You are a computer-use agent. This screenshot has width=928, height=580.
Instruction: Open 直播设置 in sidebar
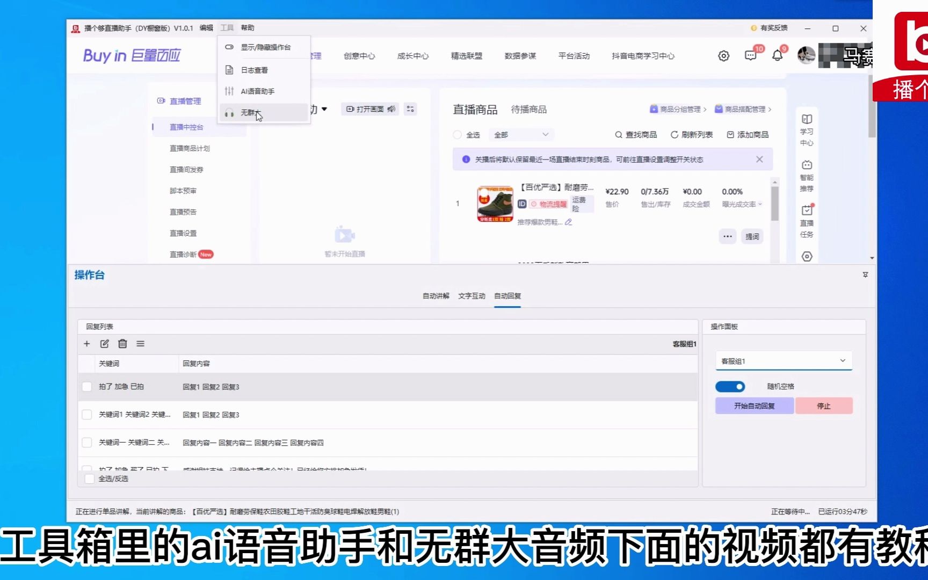[x=183, y=233]
